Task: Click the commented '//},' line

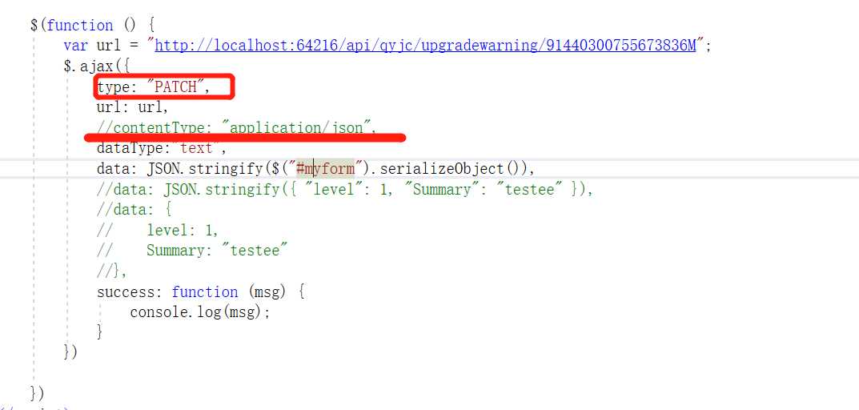Action: click(x=112, y=271)
